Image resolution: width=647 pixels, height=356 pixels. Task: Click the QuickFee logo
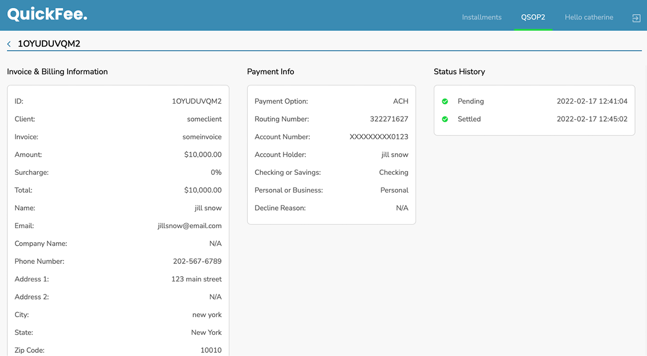pos(47,14)
